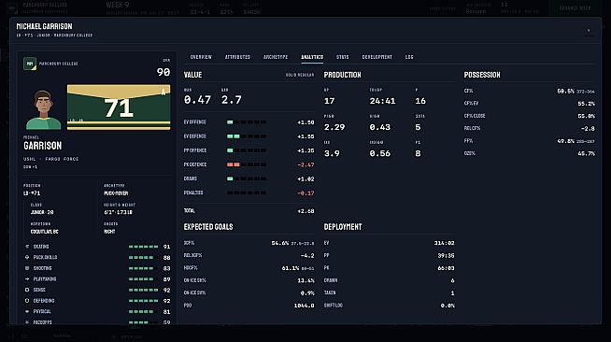This screenshot has width=611, height=342.
Task: Click the Defending rating bar
Action: [143, 301]
